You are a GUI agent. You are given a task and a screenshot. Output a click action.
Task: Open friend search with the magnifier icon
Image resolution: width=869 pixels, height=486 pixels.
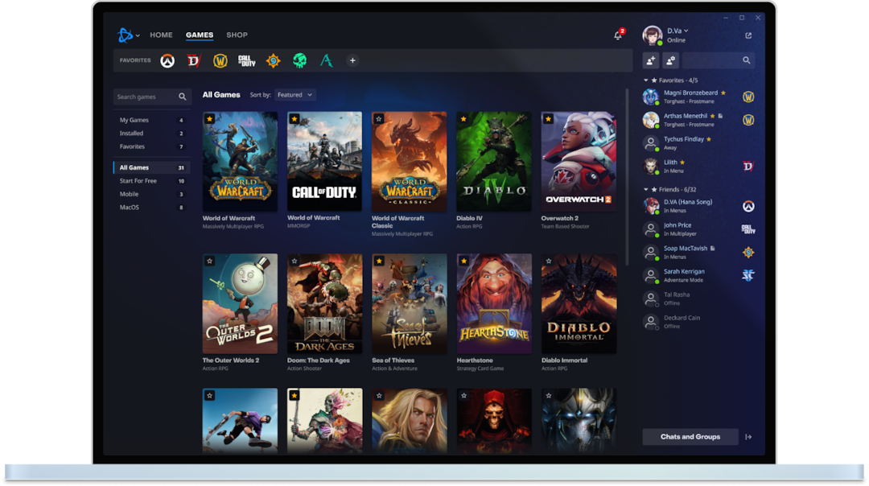click(747, 60)
